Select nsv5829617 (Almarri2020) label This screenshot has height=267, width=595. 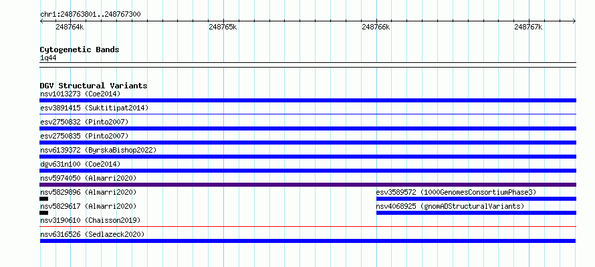(88, 206)
